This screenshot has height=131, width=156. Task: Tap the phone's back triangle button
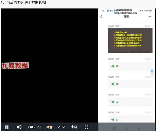139,129
